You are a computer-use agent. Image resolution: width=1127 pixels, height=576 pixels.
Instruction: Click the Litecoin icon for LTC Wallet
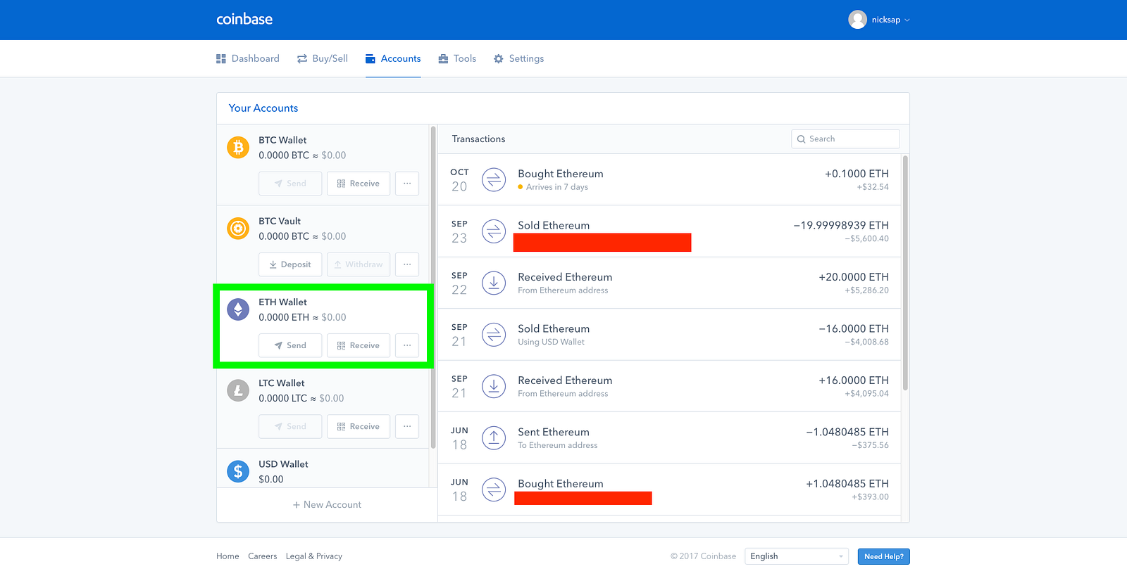coord(238,390)
